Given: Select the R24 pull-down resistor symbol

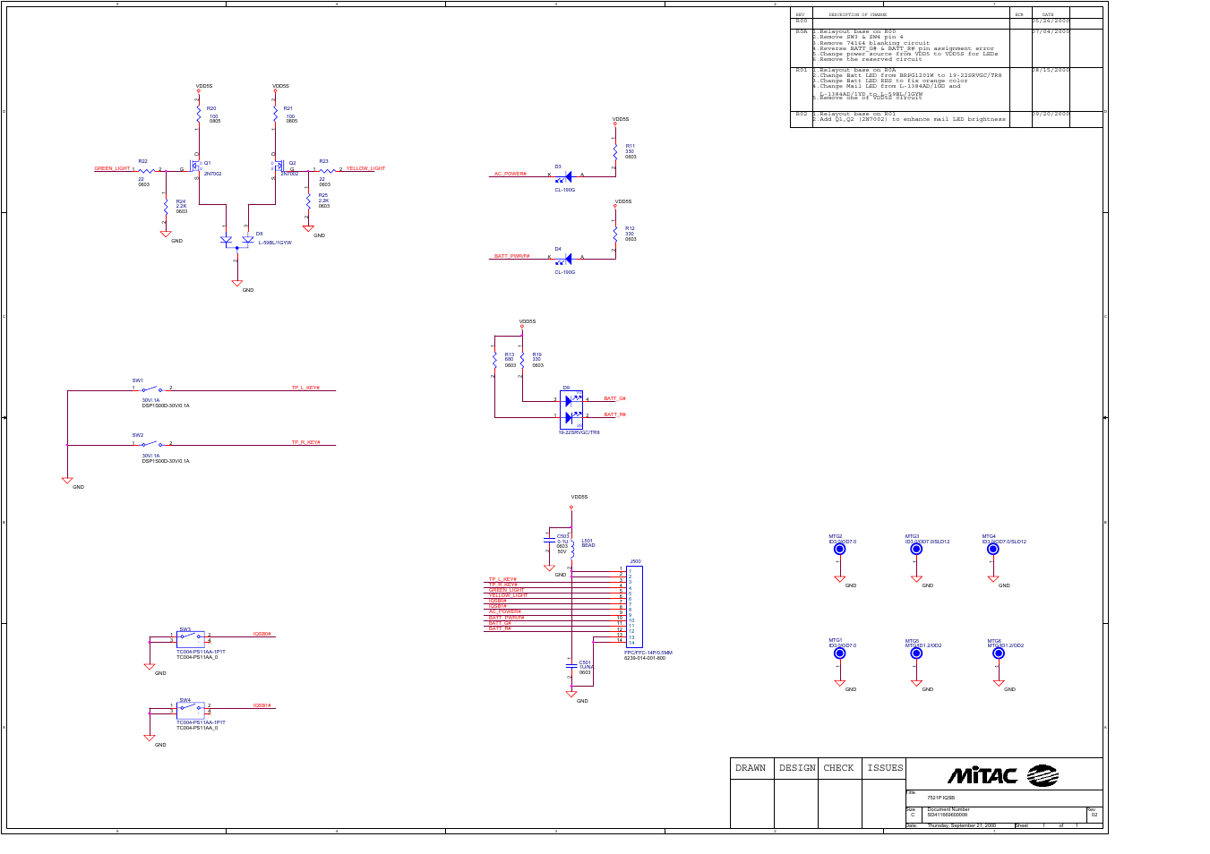Looking at the screenshot, I should coord(166,208).
